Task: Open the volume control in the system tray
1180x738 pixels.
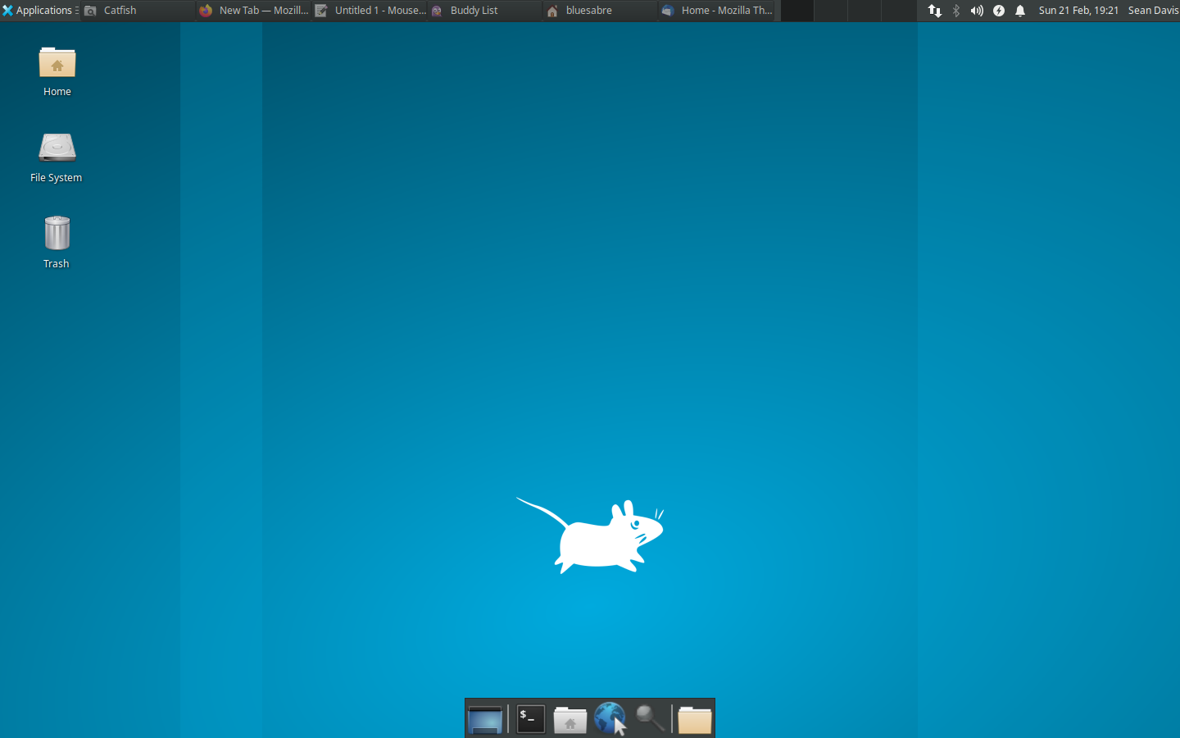Action: pos(976,11)
